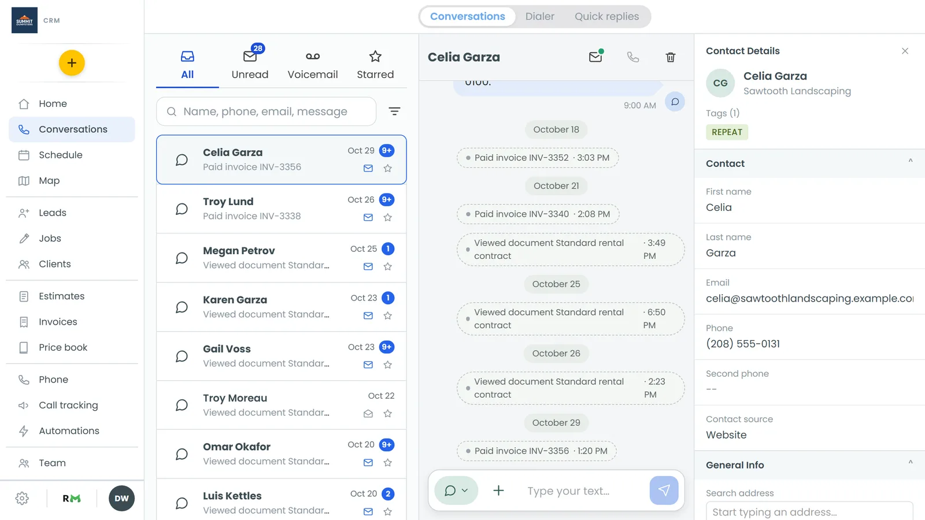Open the Map page in the sidebar

click(72, 181)
